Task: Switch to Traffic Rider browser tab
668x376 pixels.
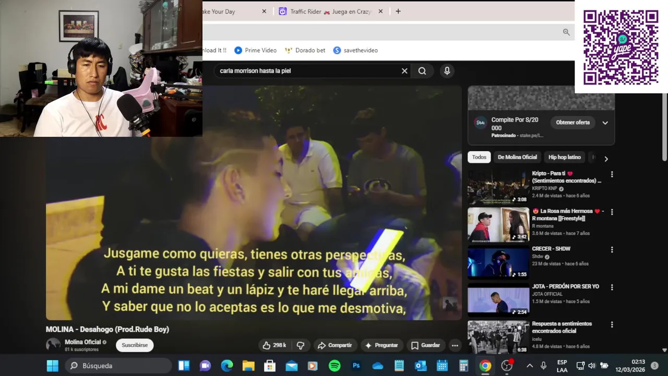Action: (330, 11)
